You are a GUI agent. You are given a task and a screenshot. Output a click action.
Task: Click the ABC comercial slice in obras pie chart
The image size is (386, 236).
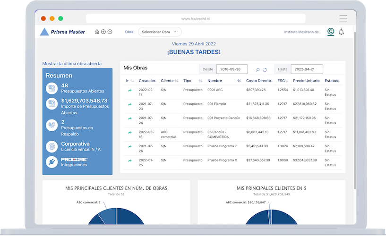[x=108, y=216]
